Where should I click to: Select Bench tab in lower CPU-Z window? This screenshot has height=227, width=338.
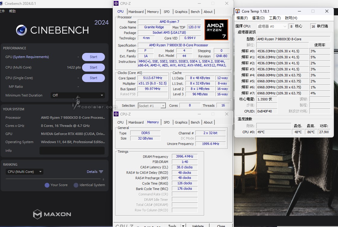195,122
